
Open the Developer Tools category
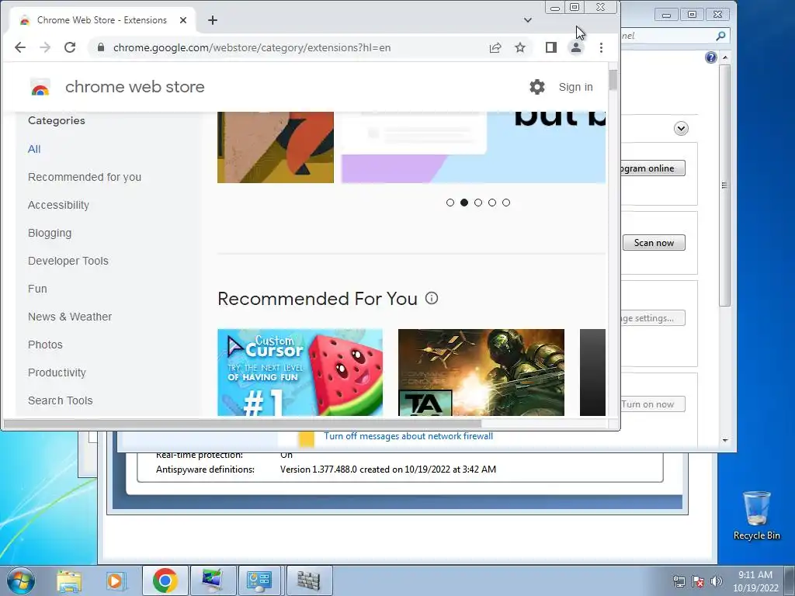[x=68, y=261]
